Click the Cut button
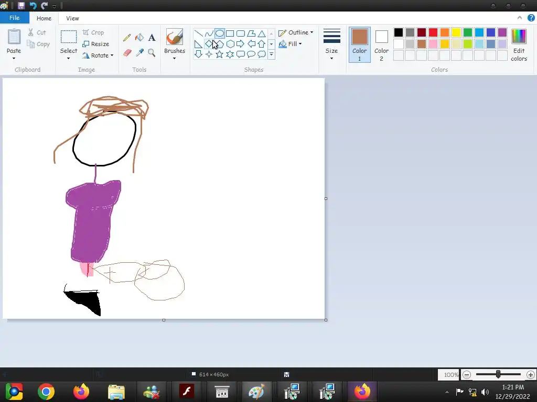 click(37, 32)
